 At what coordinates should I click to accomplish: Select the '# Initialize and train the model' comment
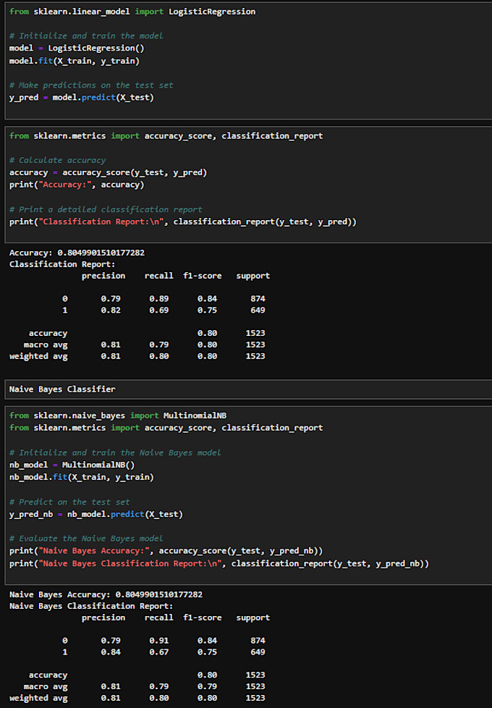click(86, 35)
